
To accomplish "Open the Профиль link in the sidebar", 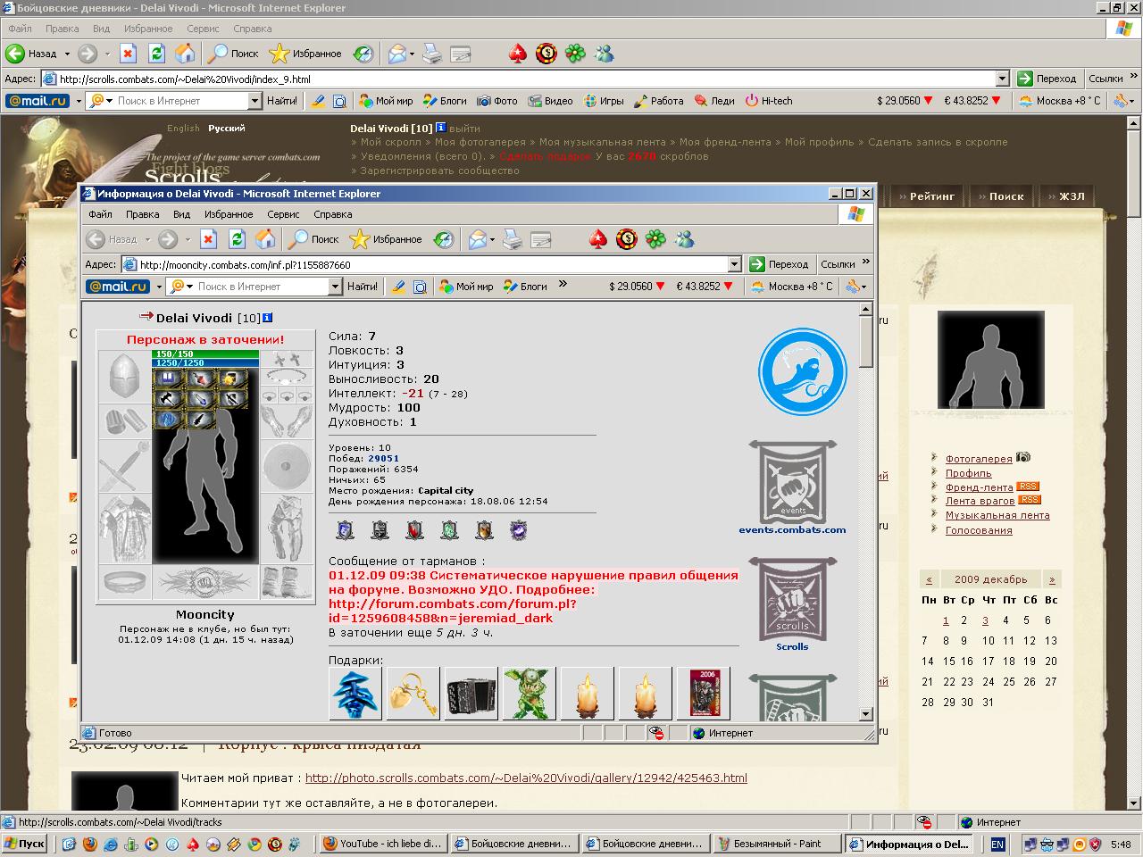I will click(x=969, y=473).
